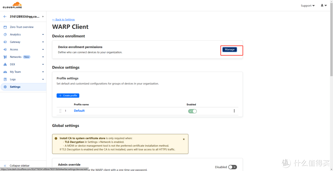Click the back arrow beside account name
The width and height of the screenshot is (333, 171).
pyautogui.click(x=5, y=17)
